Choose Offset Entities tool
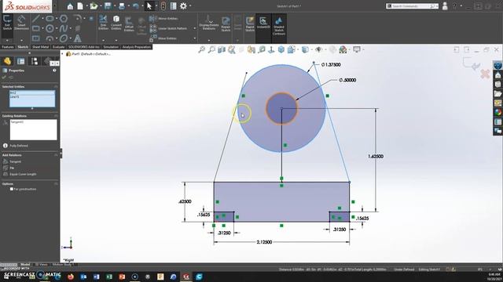The height and width of the screenshot is (282, 503). point(129,24)
